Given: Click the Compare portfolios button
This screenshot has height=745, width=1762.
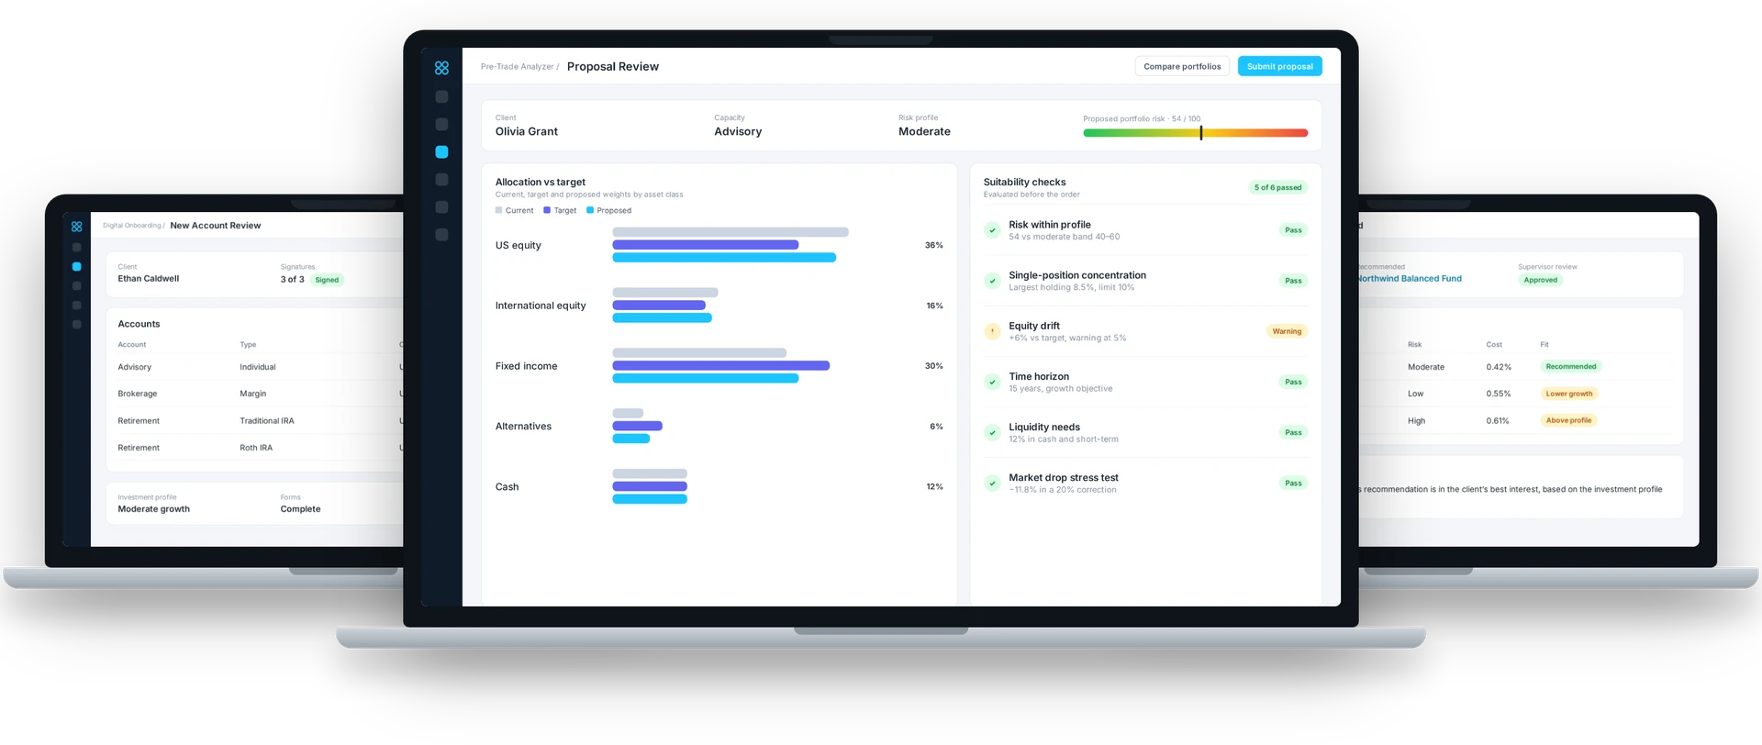Looking at the screenshot, I should [x=1182, y=66].
